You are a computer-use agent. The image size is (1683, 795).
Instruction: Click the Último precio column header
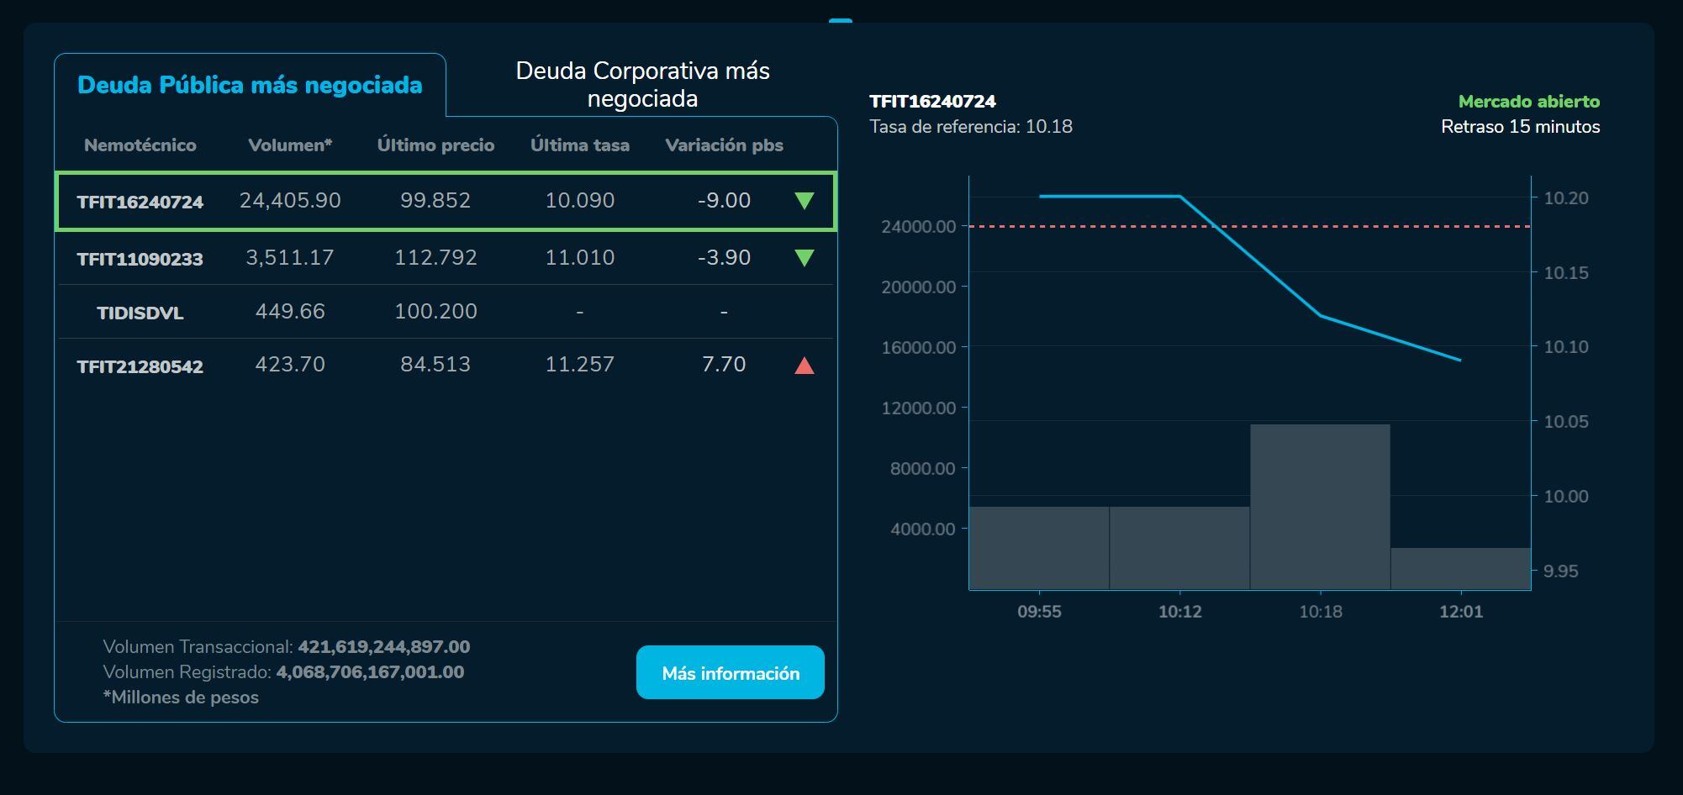(435, 145)
